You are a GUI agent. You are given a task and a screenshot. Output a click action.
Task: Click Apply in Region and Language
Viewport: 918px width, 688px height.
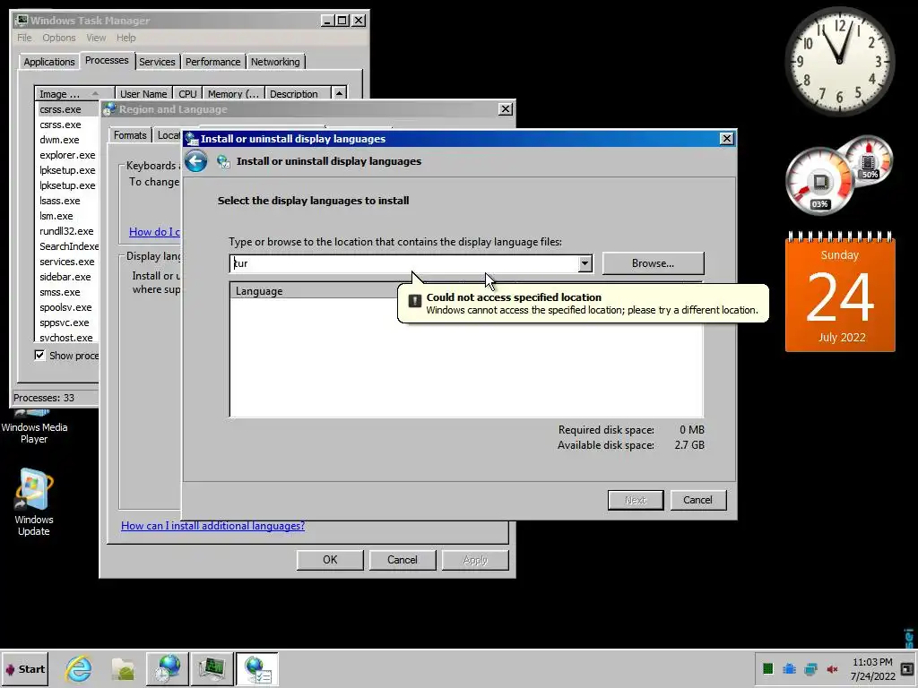[x=475, y=560]
